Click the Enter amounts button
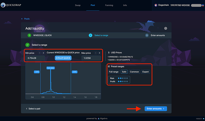The height and width of the screenshot is (121, 205). [x=156, y=109]
